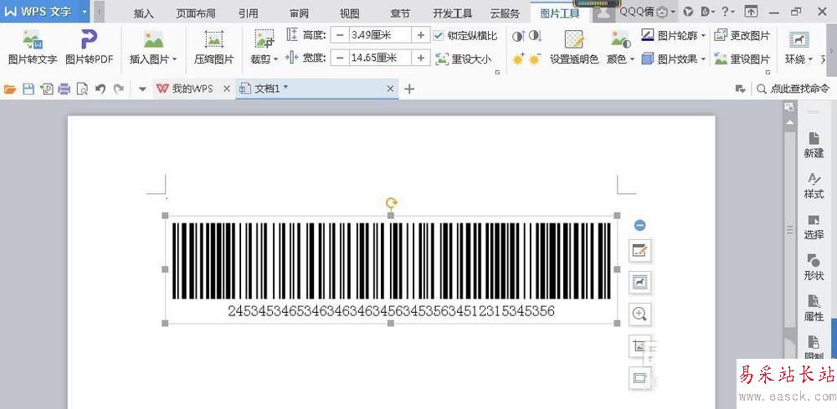Click floating text wrap icon beside image
Viewport: 837px width, 409px height.
click(639, 282)
